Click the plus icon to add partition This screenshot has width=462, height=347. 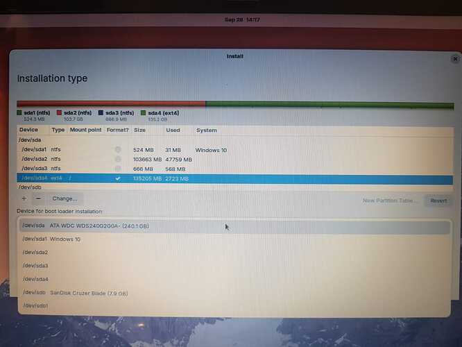(24, 198)
